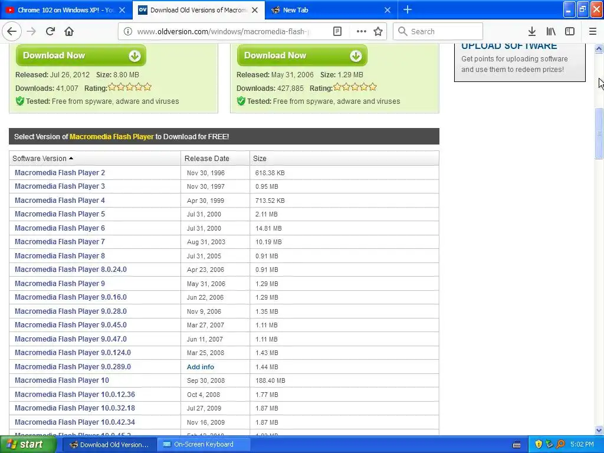Screen dimensions: 604x453
Task: Switch to Chrome 102 on Windows XP tab
Action: coord(65,10)
